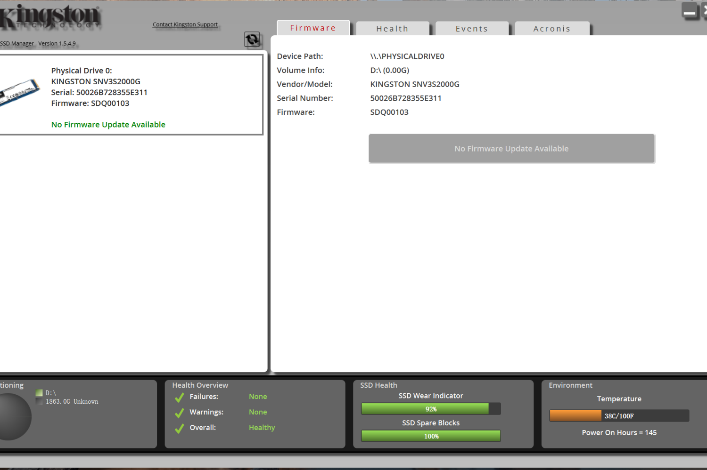The width and height of the screenshot is (707, 470).
Task: Click the Healthy overall status text
Action: pyautogui.click(x=262, y=428)
